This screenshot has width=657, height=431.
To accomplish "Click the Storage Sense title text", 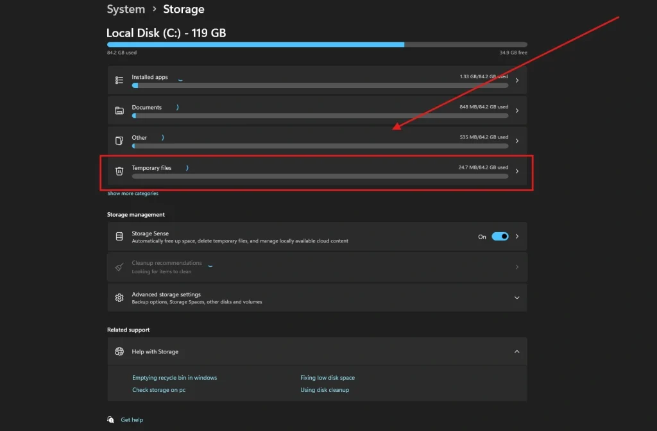I will [x=150, y=233].
